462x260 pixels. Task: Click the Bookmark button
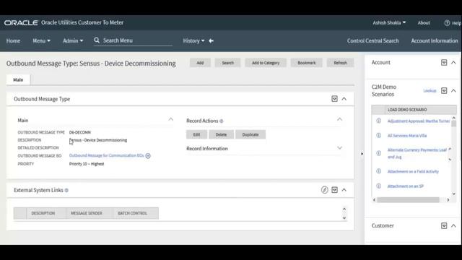coord(306,63)
